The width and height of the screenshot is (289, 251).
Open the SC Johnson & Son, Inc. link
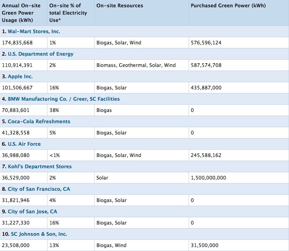(39, 234)
